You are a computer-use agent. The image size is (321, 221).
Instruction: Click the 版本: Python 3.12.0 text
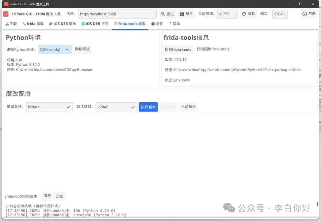click(x=23, y=65)
